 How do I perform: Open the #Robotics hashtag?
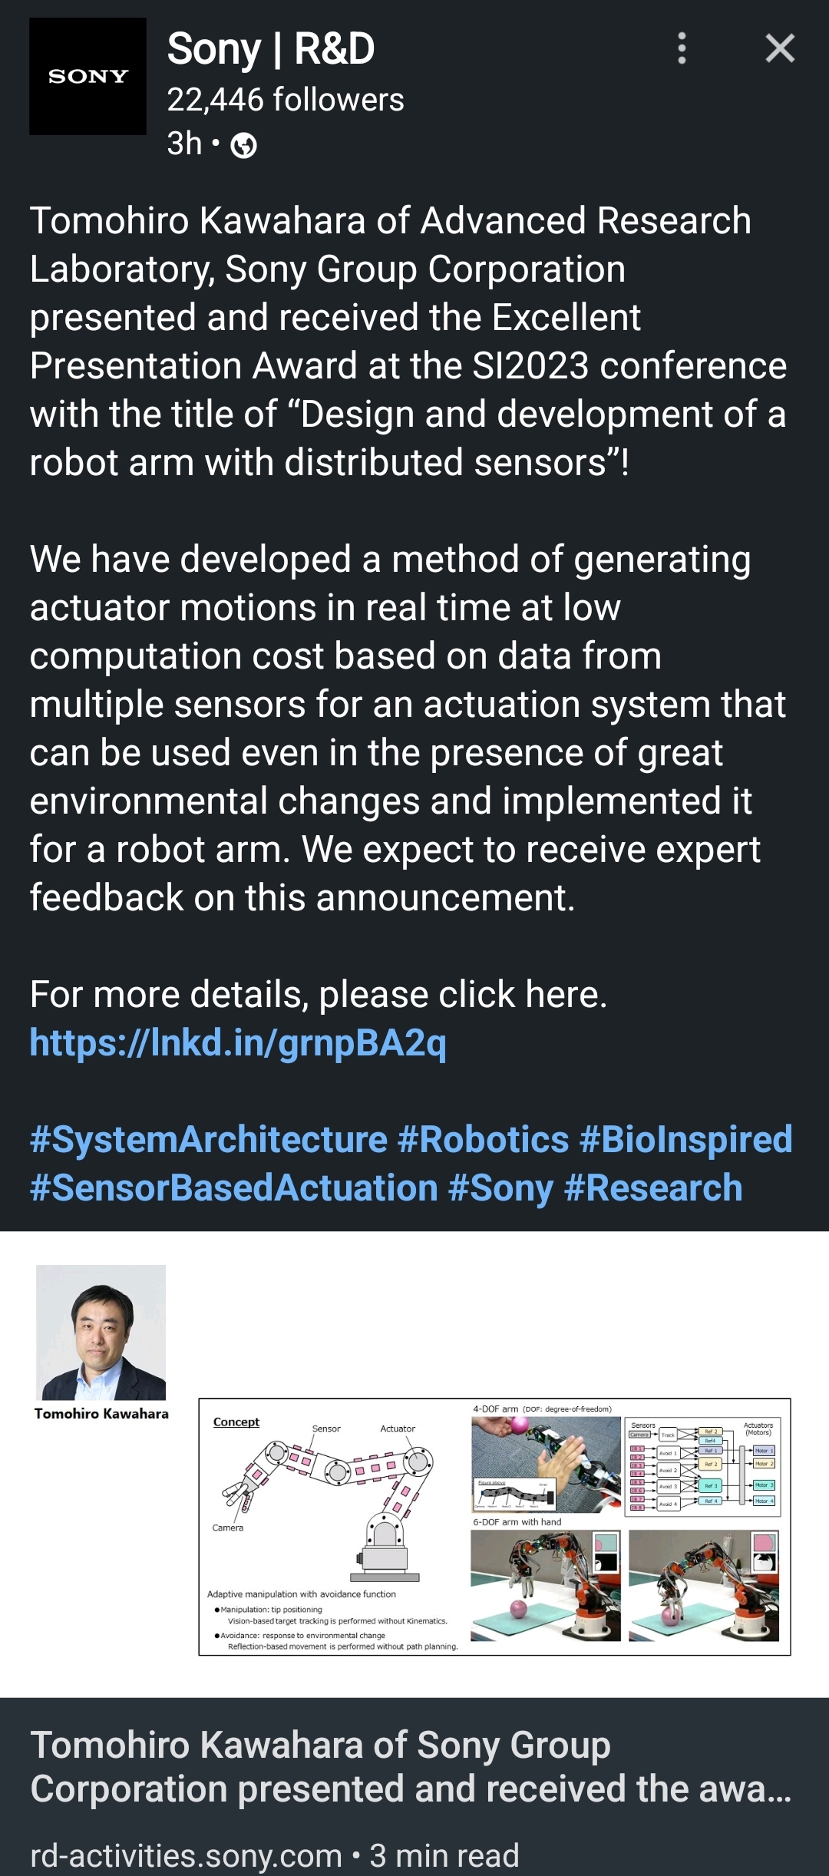pyautogui.click(x=484, y=1139)
